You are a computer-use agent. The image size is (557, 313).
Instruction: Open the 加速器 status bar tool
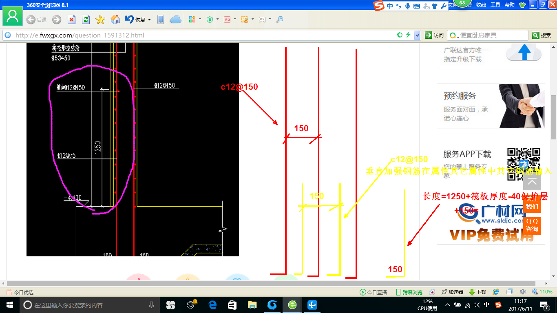452,292
